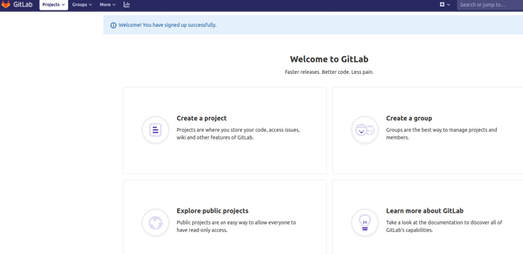The width and height of the screenshot is (523, 254).
Task: Open the Projects dropdown menu
Action: point(54,5)
